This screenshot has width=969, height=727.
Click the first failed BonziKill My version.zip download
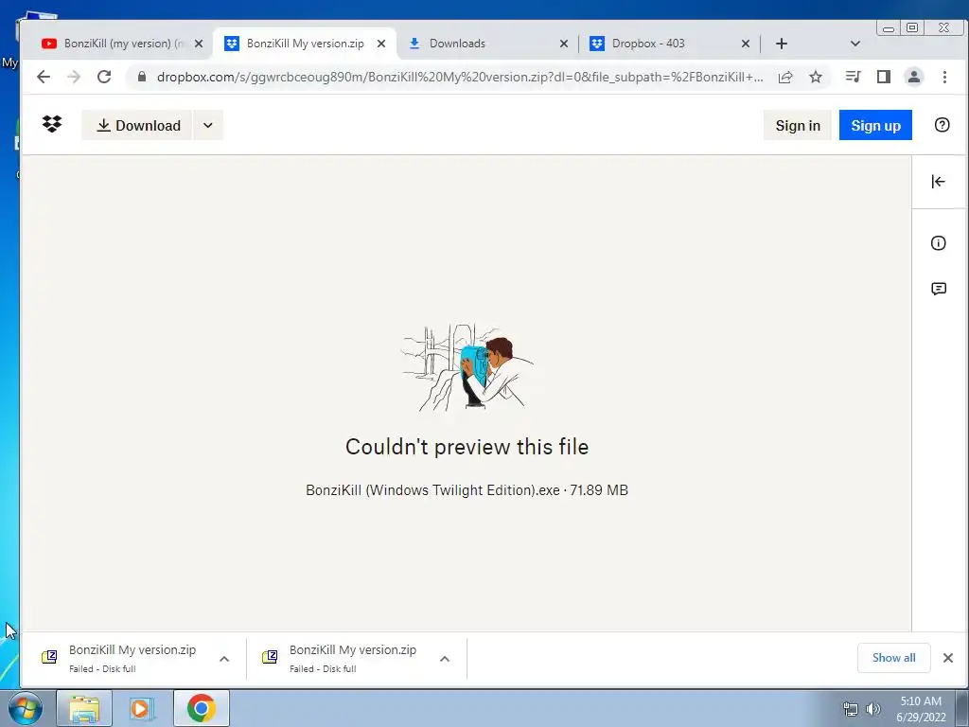[x=124, y=658]
